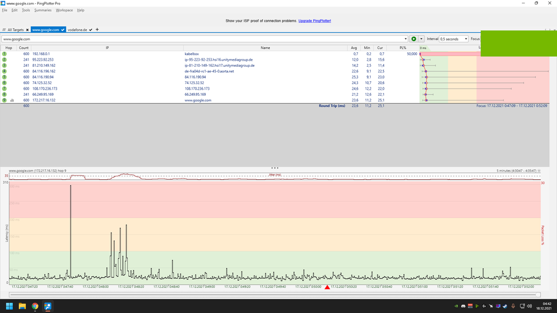Select hop 7 green circle icon
Viewport: 557px width, 313px height.
coord(4,89)
